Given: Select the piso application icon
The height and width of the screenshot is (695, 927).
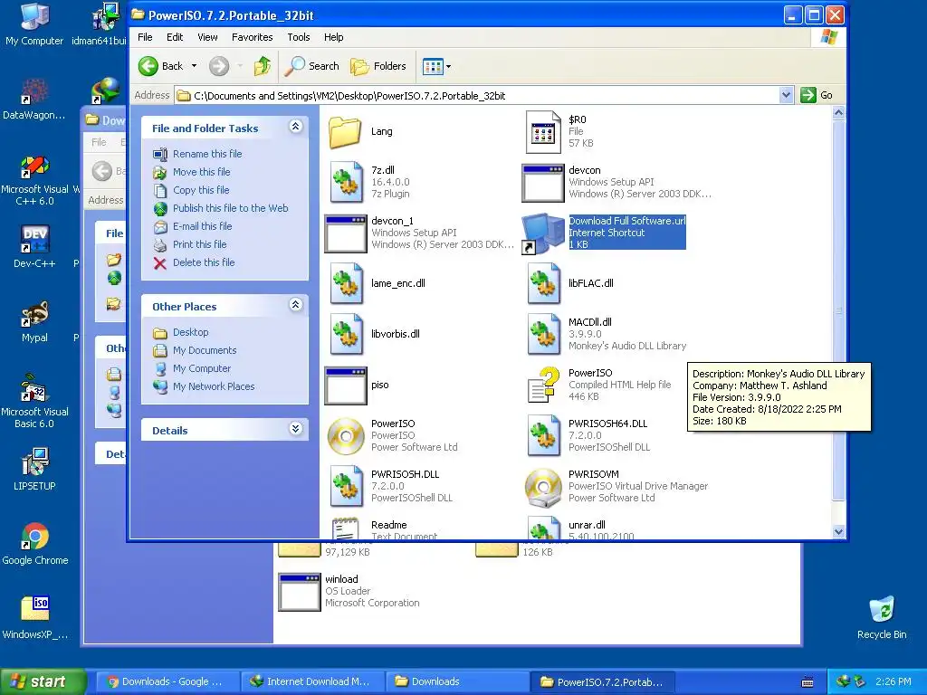Looking at the screenshot, I should pos(346,386).
